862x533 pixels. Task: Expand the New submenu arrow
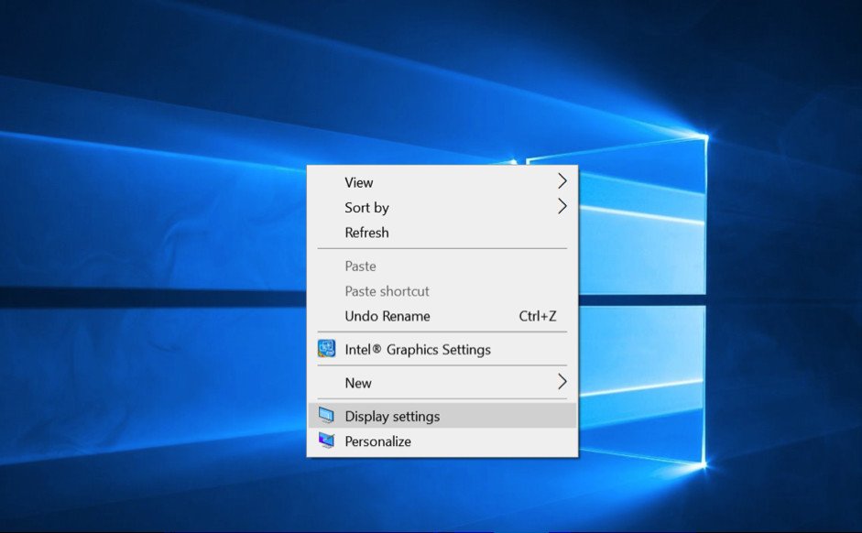(562, 382)
